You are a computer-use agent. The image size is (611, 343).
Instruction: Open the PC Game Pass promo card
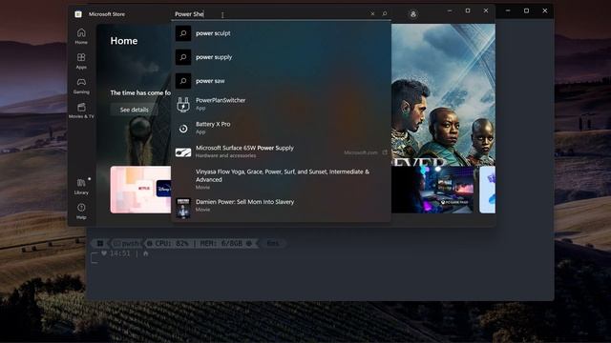432,190
